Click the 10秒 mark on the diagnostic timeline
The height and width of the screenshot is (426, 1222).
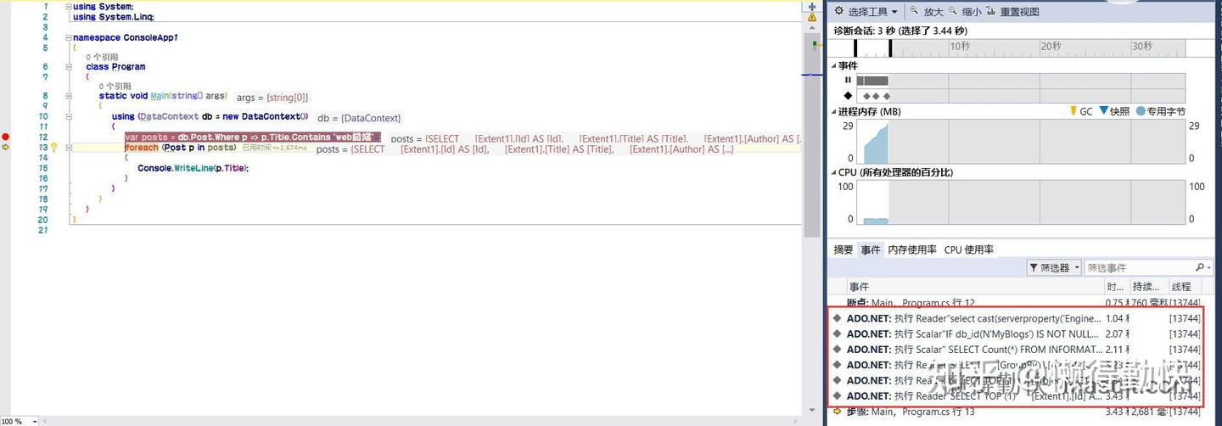[x=960, y=47]
